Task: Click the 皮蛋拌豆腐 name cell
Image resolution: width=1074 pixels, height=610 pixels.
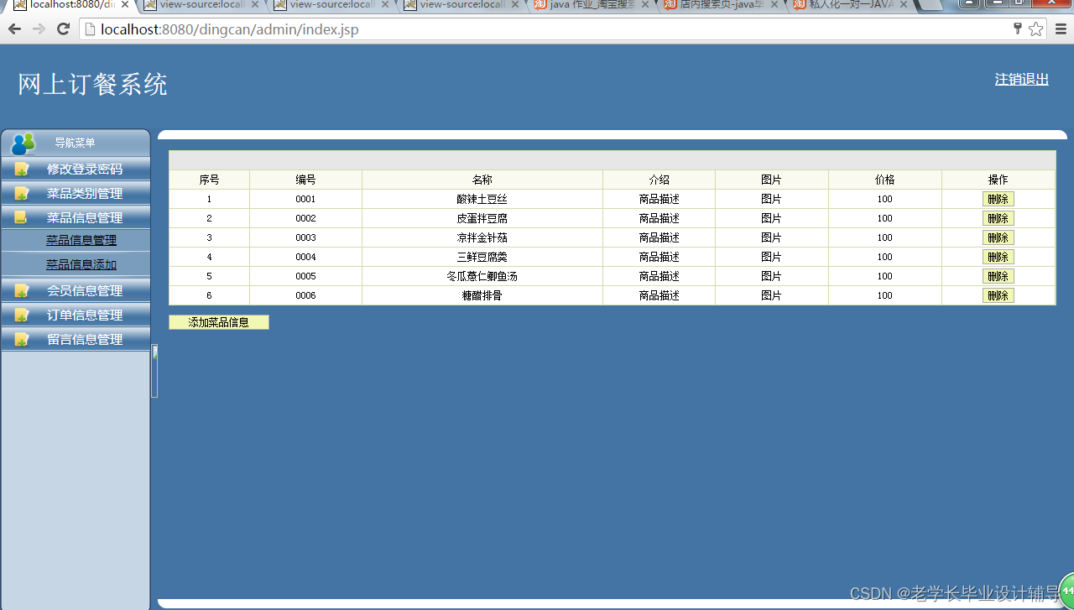Action: coord(482,218)
